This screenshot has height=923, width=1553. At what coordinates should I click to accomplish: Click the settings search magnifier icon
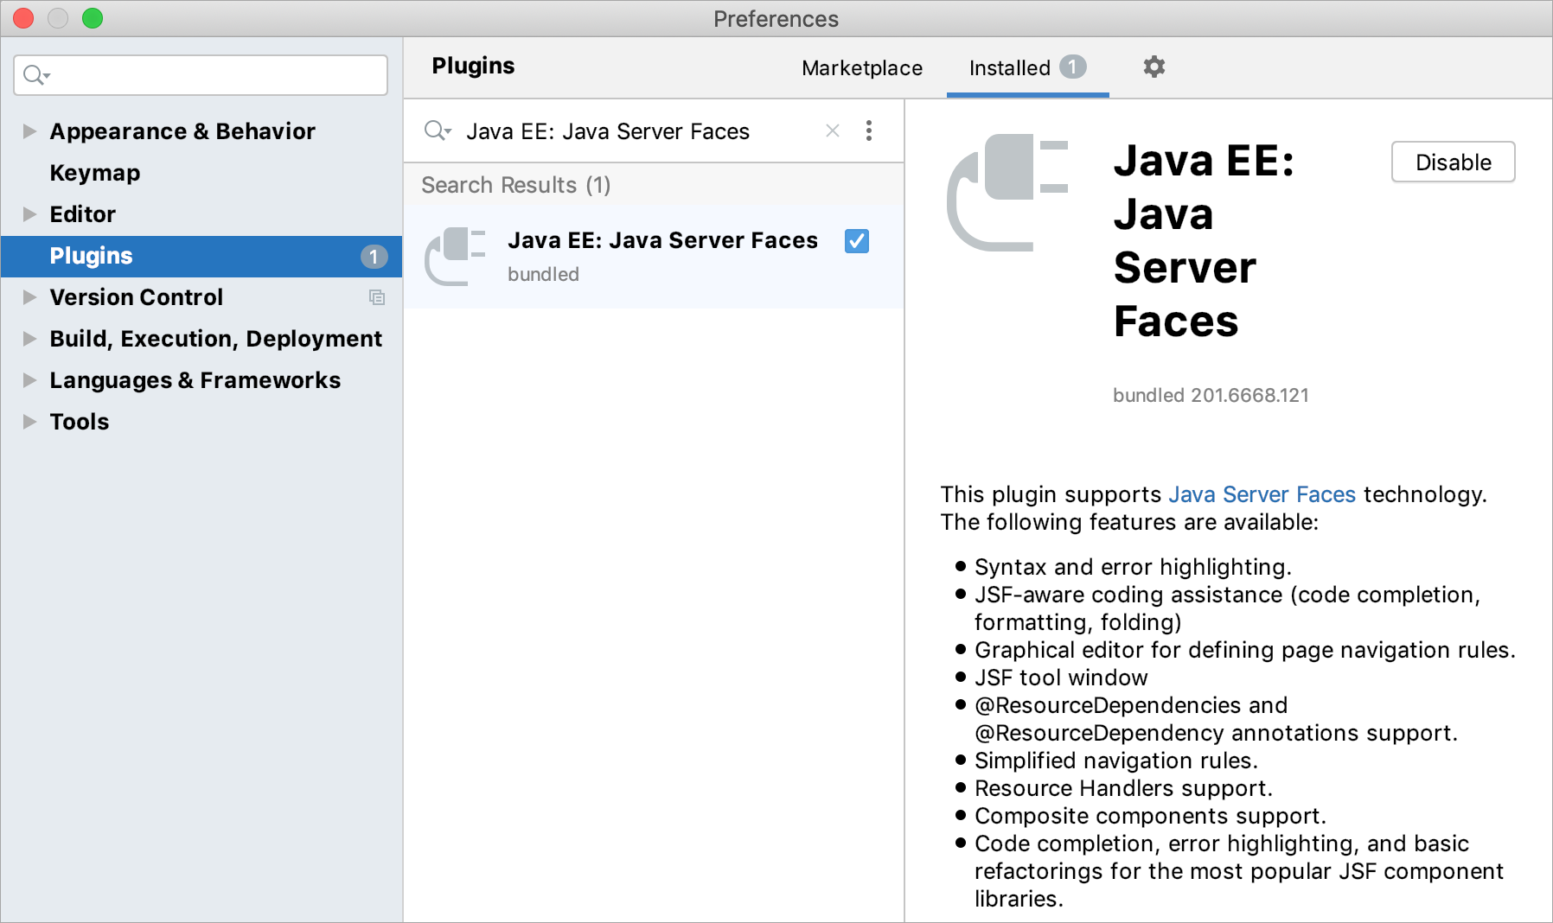(x=36, y=75)
